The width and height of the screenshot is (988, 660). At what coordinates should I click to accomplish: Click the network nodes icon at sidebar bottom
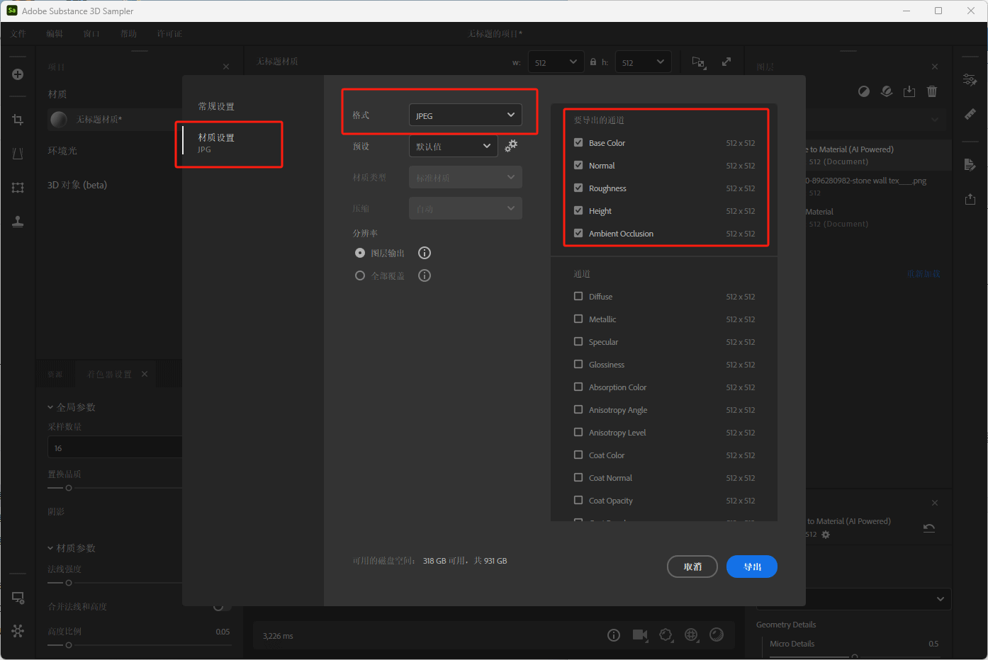pos(18,630)
